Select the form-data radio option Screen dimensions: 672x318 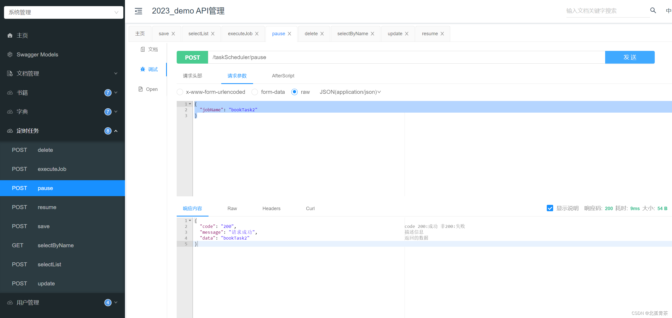tap(255, 92)
